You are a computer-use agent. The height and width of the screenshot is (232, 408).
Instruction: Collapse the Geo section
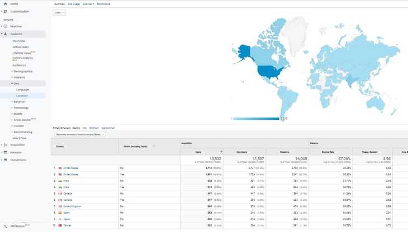[16, 83]
